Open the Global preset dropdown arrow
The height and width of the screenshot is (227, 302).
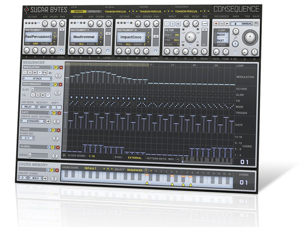click(x=133, y=11)
